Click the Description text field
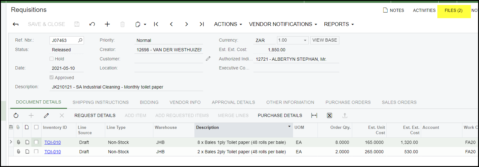This screenshot has height=167, width=479. 127,87
